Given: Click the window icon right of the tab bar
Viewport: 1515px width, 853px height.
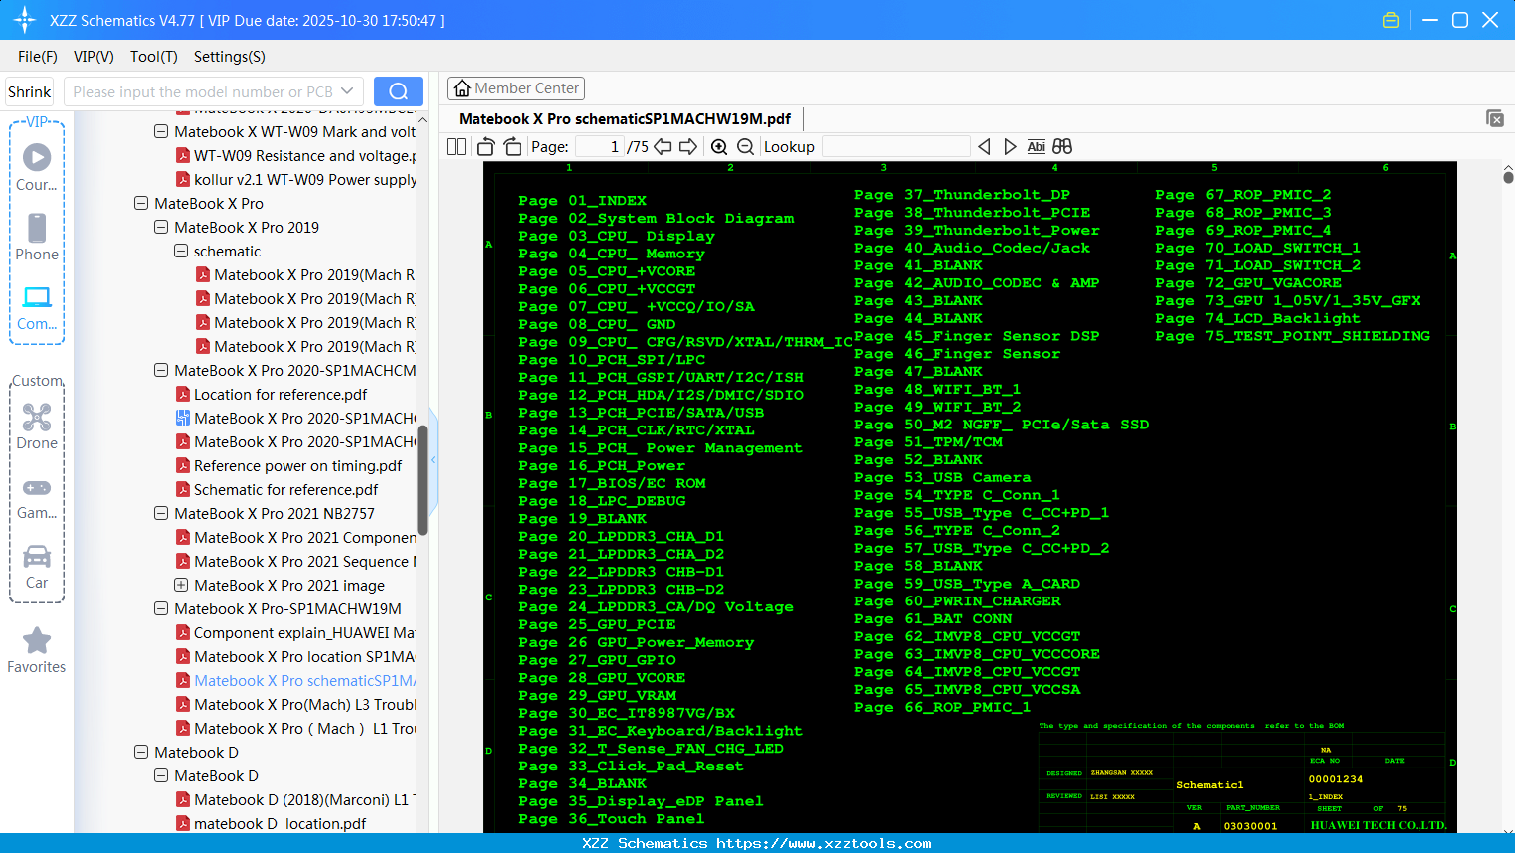Looking at the screenshot, I should [1495, 118].
